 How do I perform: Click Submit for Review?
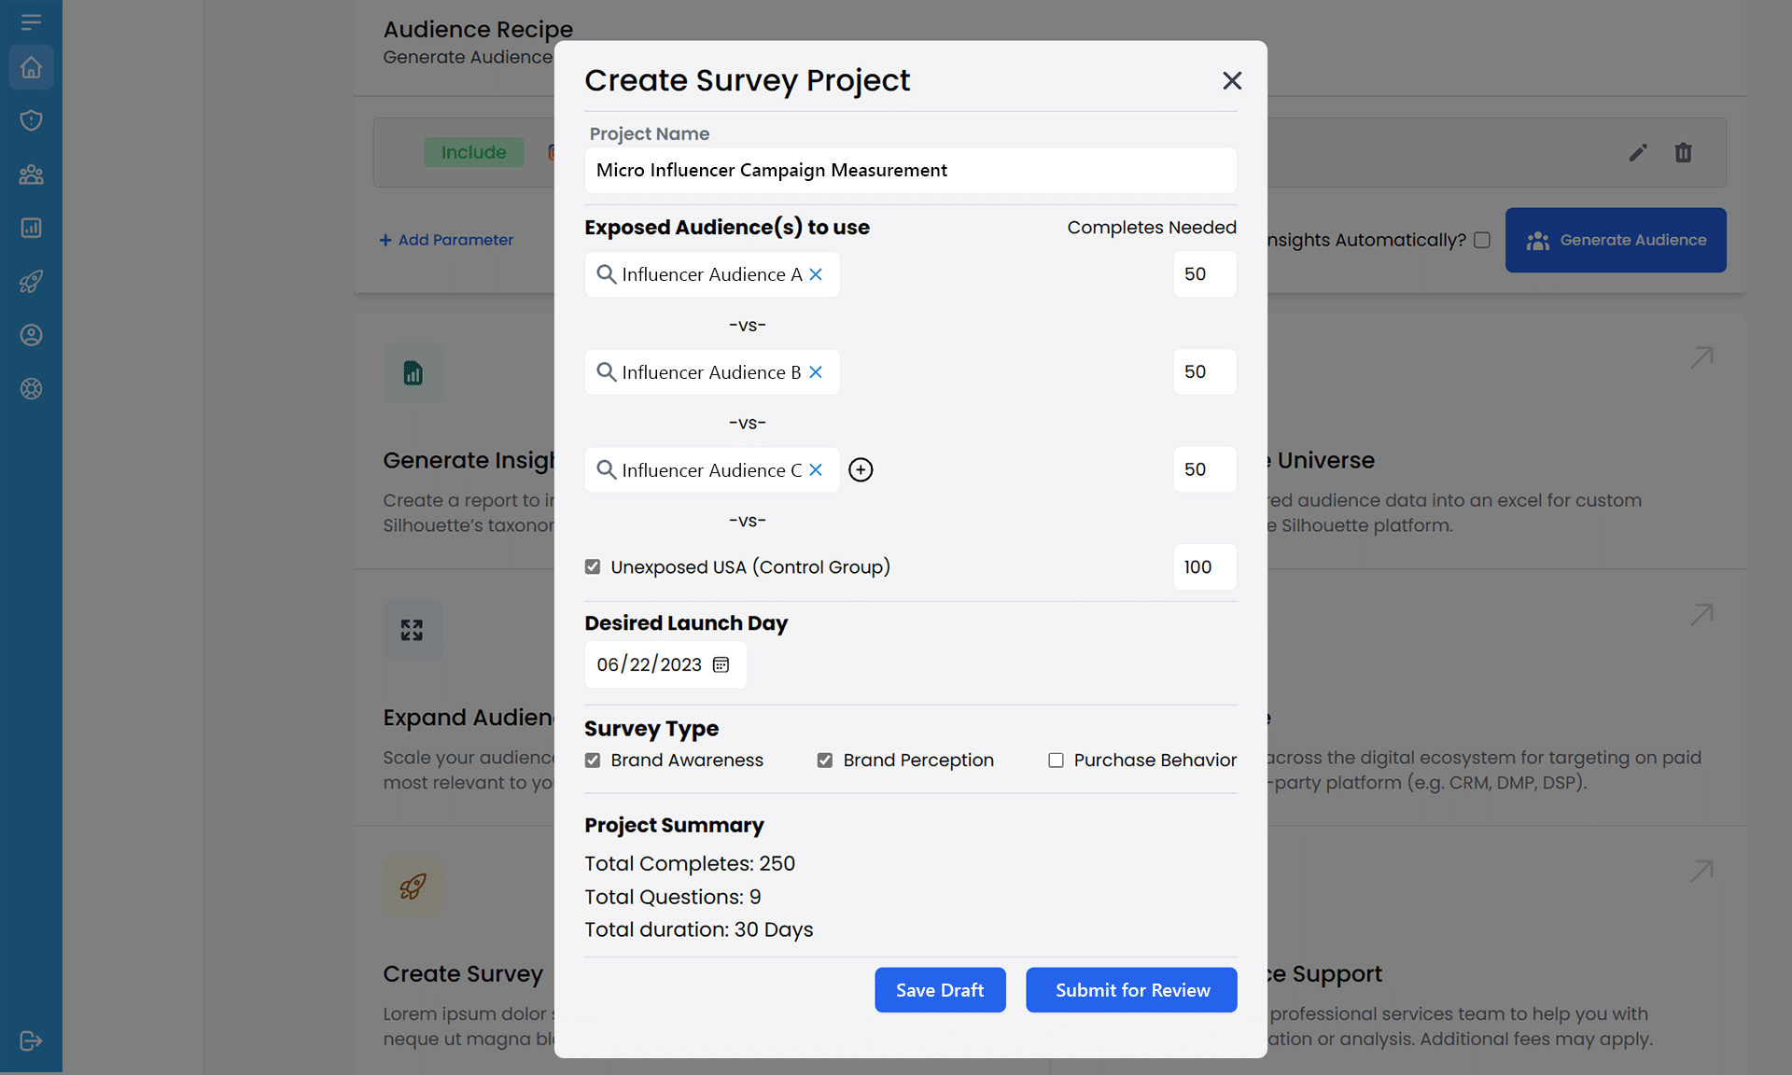[1131, 990]
